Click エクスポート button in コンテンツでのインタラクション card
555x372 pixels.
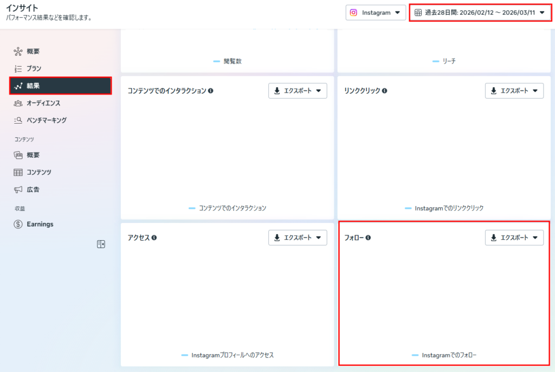click(298, 91)
